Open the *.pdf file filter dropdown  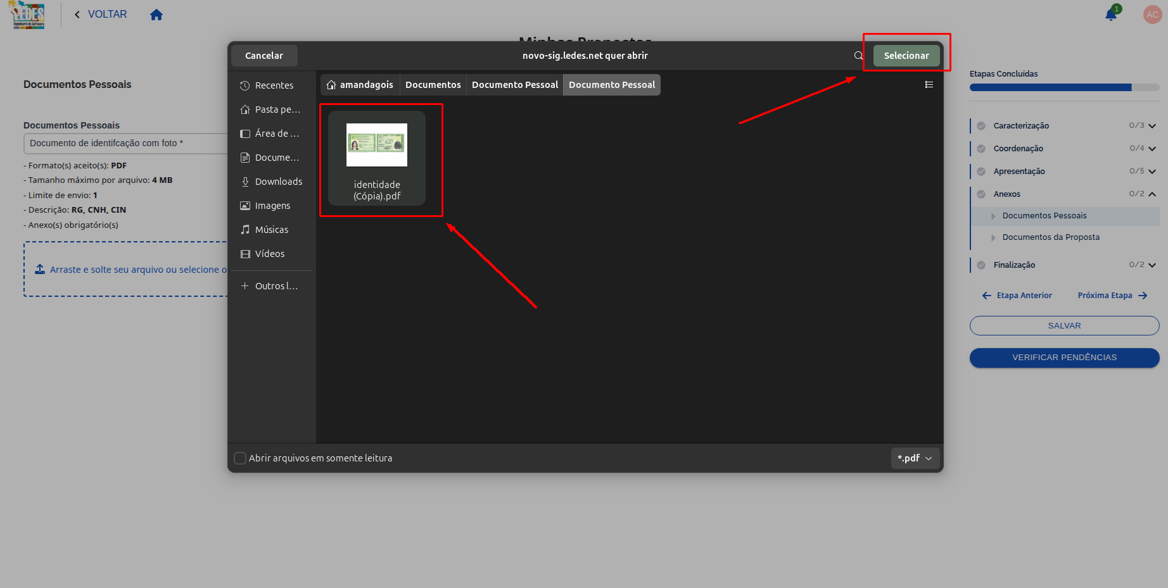(915, 458)
